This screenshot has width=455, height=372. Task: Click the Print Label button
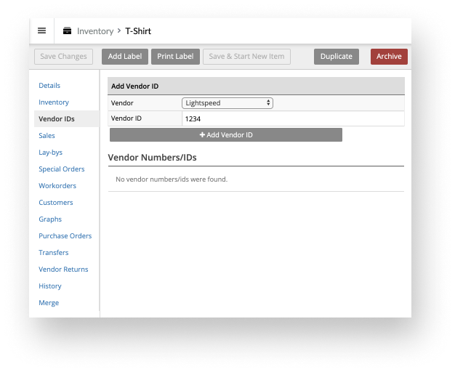tap(175, 56)
